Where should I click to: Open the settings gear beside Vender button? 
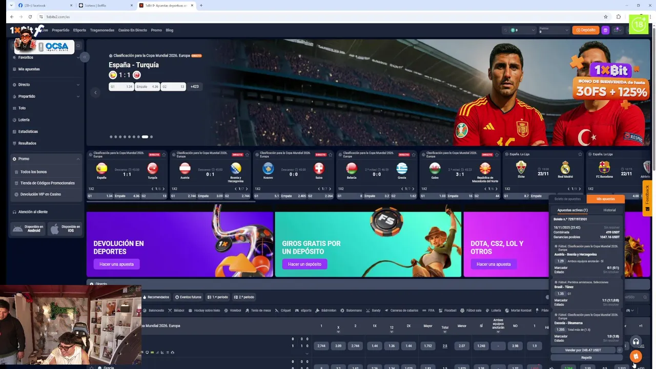point(619,350)
